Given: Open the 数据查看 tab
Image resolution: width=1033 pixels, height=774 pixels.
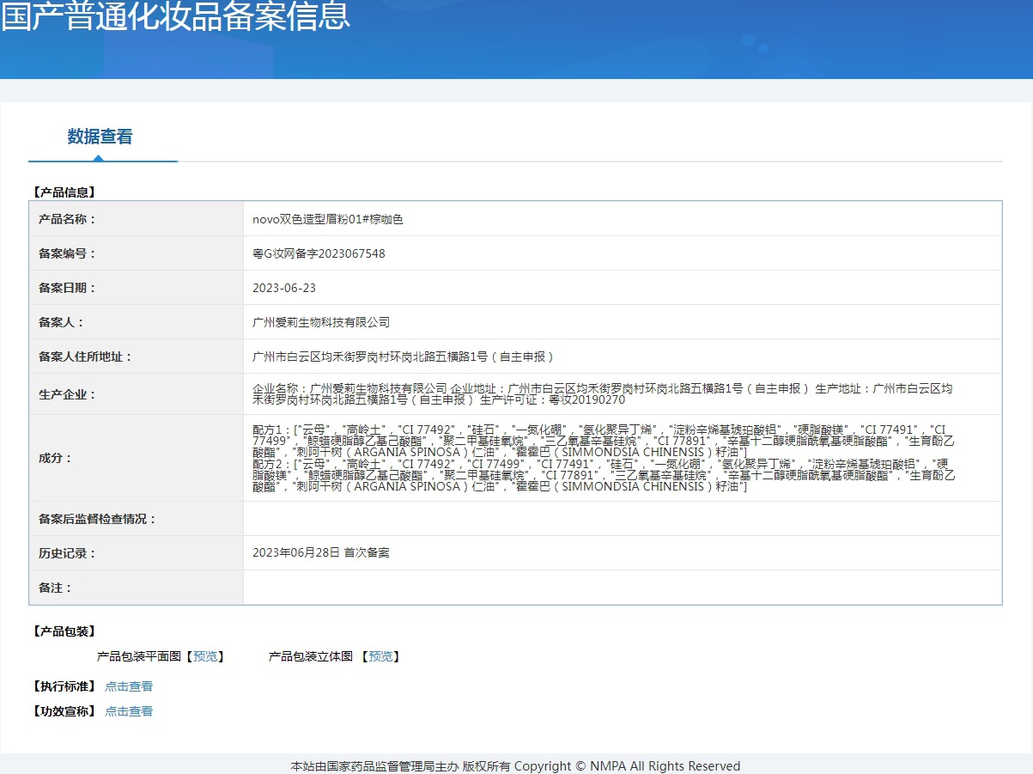Looking at the screenshot, I should (100, 137).
